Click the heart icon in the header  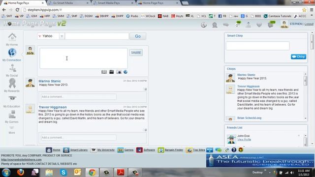pos(259,25)
